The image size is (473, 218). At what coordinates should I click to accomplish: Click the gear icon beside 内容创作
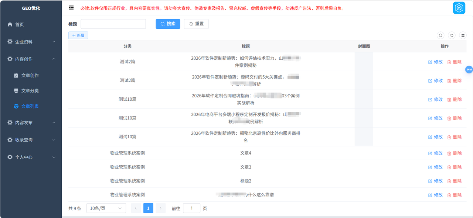pyautogui.click(x=10, y=59)
